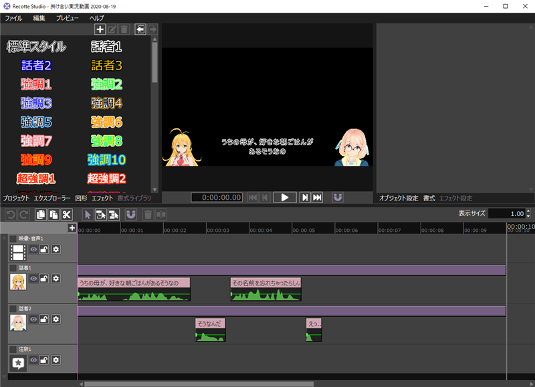Open settings gear for 話者2 track
Image resolution: width=535 pixels, height=387 pixels.
(56, 319)
